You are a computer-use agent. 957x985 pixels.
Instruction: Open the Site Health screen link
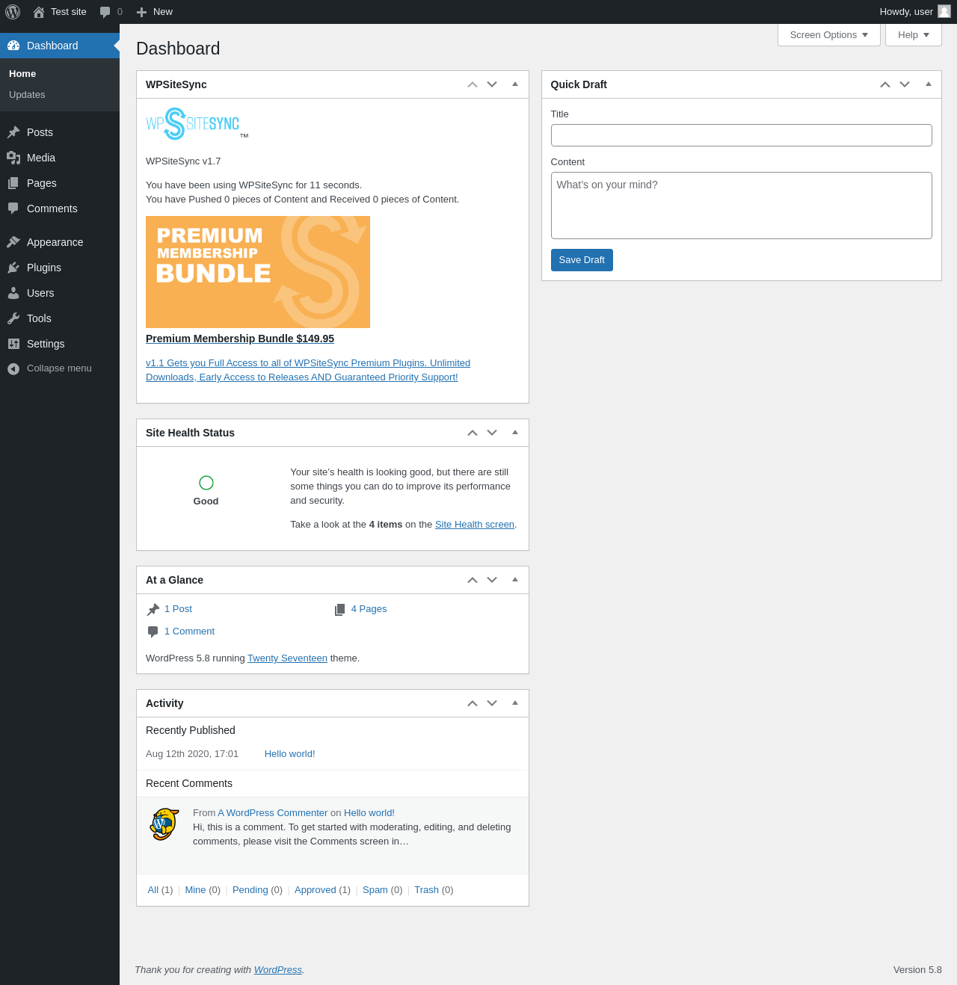click(x=475, y=525)
